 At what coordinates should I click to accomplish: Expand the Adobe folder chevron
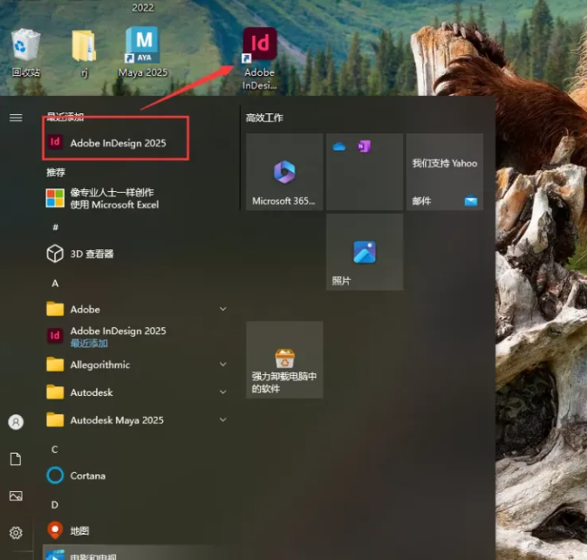tap(222, 310)
